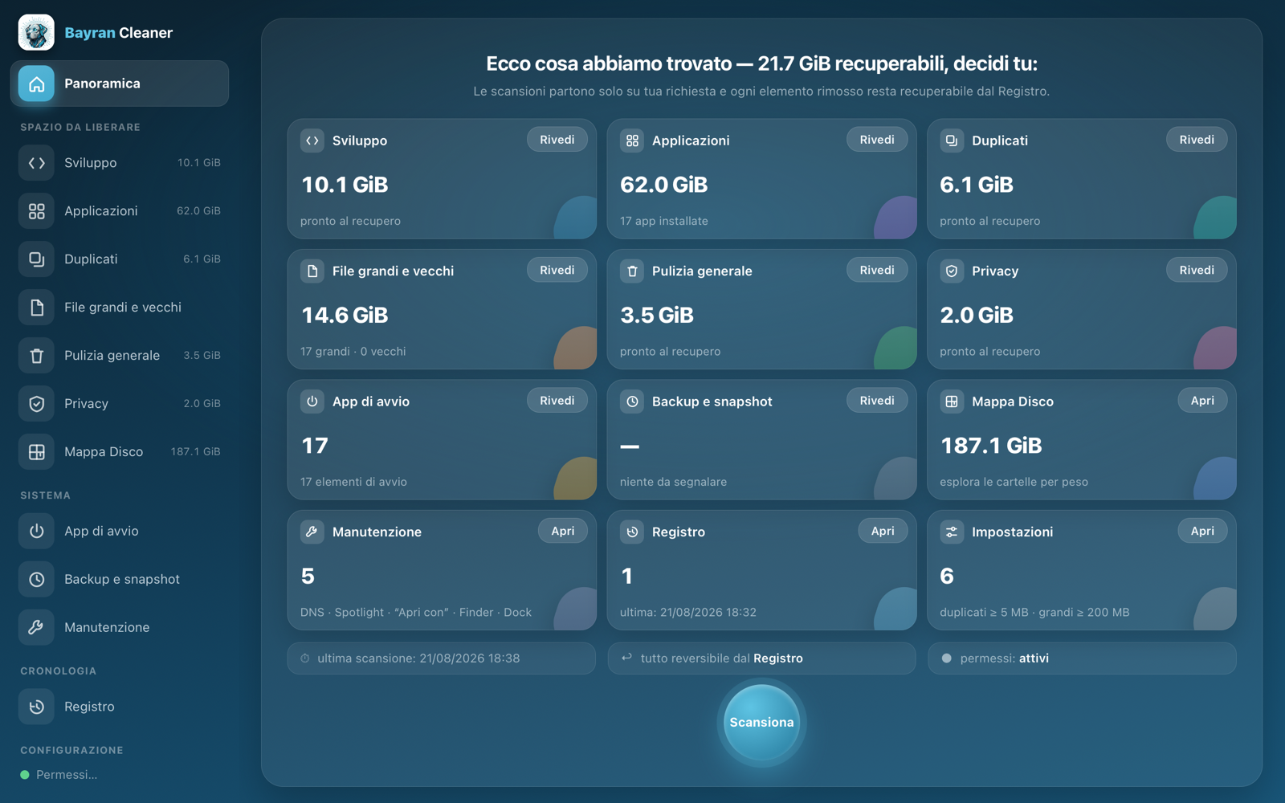
Task: Go to File grandi e vecchi section
Action: tap(120, 308)
